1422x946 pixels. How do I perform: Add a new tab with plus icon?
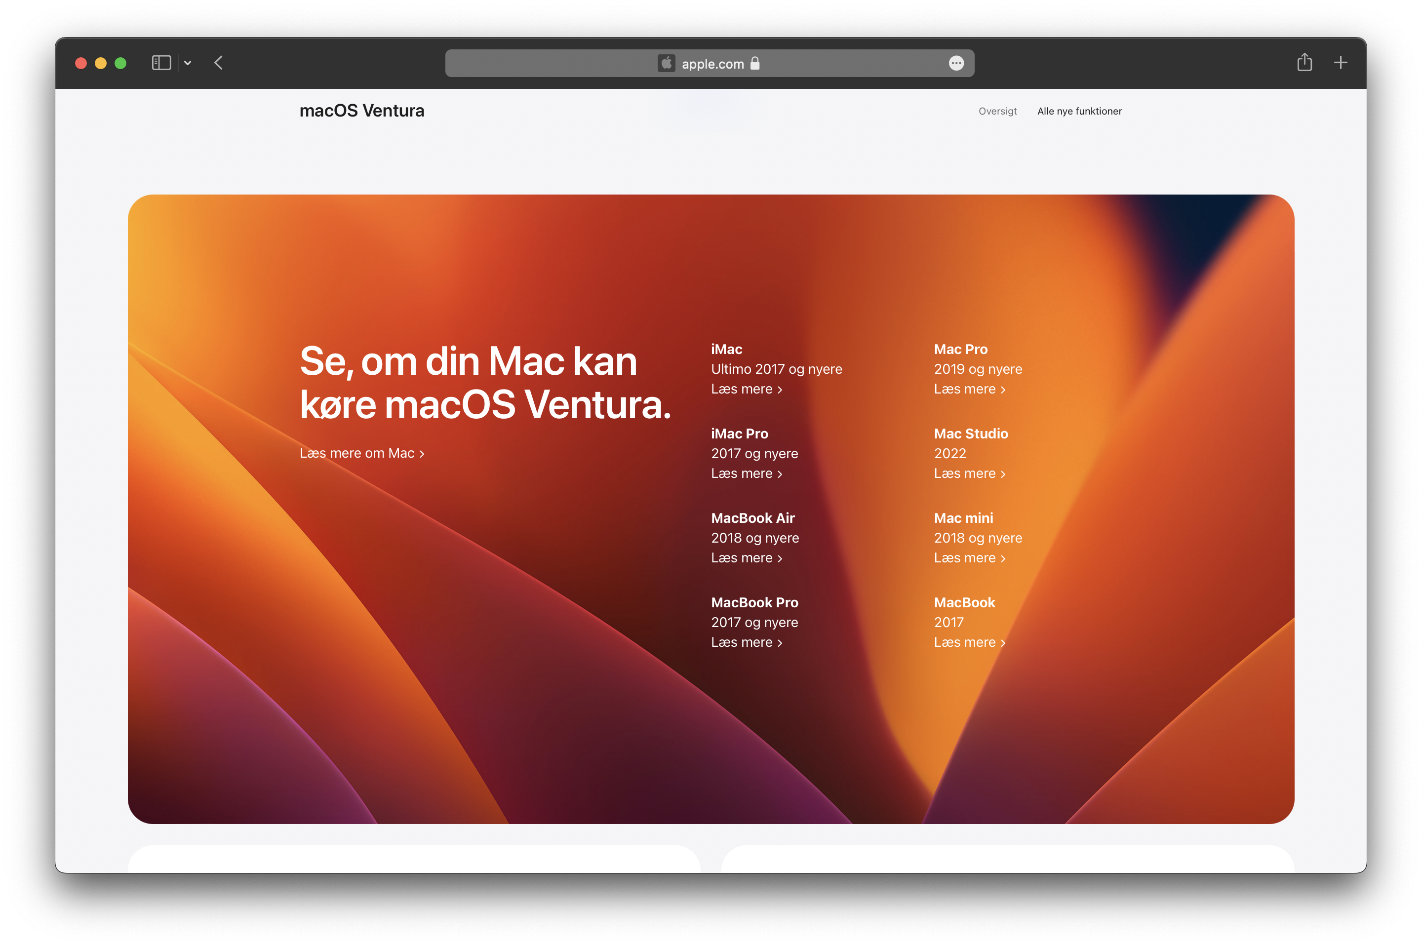coord(1341,63)
